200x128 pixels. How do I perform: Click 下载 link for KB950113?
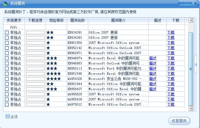click(171, 68)
